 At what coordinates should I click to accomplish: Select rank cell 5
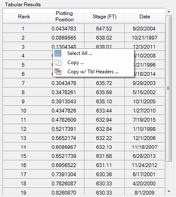pyautogui.click(x=23, y=65)
